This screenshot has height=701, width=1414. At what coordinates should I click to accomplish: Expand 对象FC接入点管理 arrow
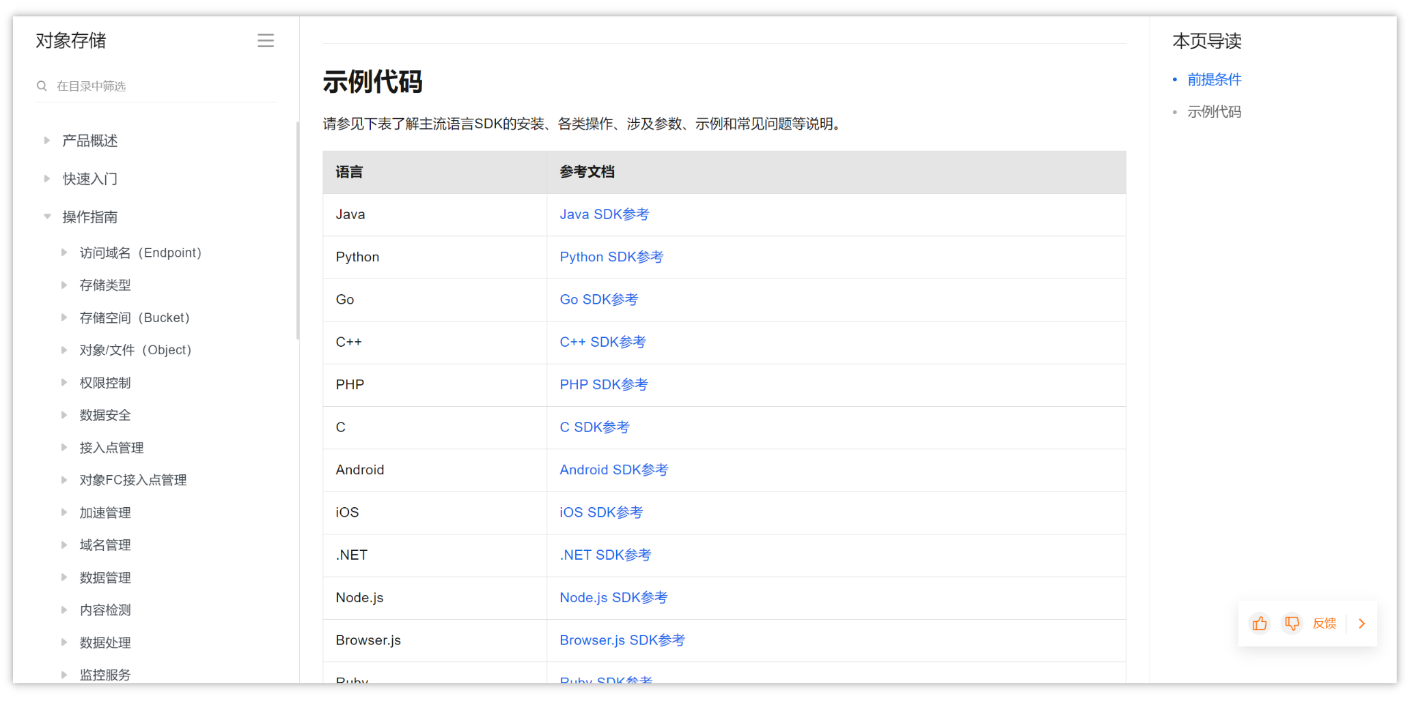pyautogui.click(x=64, y=480)
